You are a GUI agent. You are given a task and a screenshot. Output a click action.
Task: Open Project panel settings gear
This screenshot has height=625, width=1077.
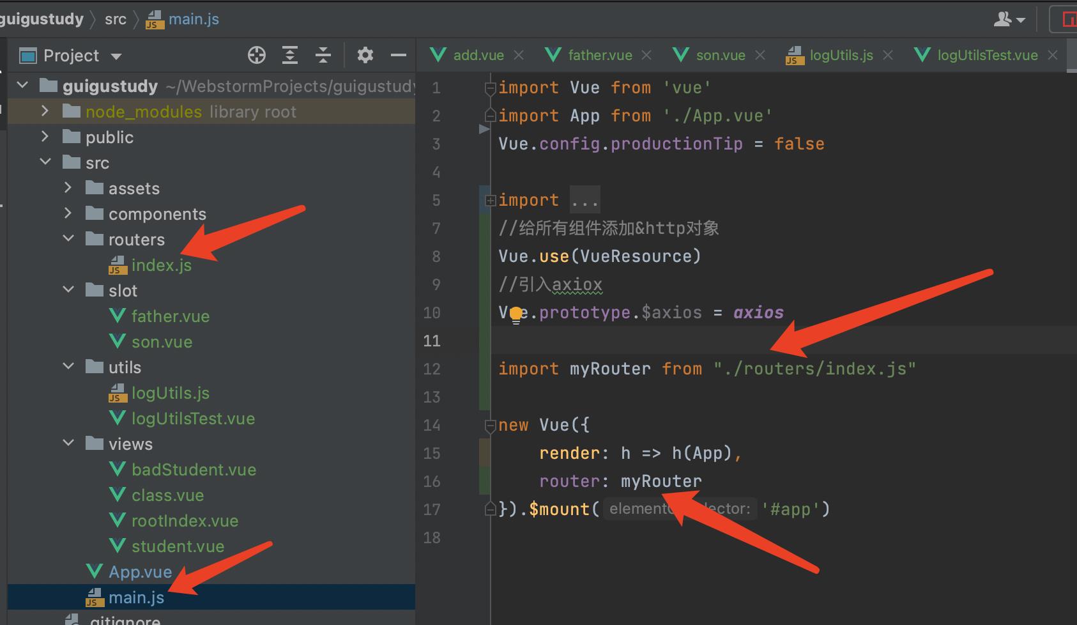pyautogui.click(x=365, y=56)
